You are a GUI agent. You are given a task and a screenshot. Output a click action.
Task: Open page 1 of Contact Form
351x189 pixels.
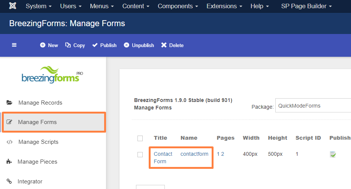coord(218,154)
